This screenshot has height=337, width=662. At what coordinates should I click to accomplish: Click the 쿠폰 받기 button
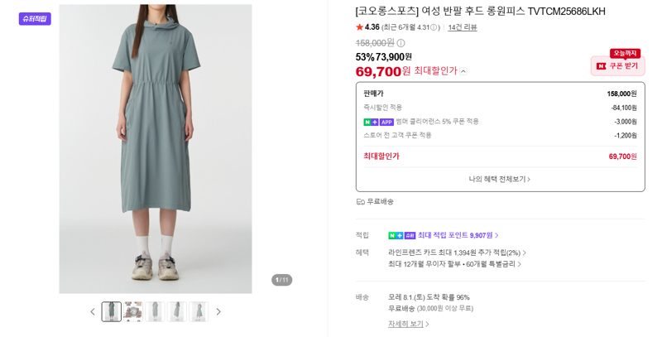click(x=617, y=66)
